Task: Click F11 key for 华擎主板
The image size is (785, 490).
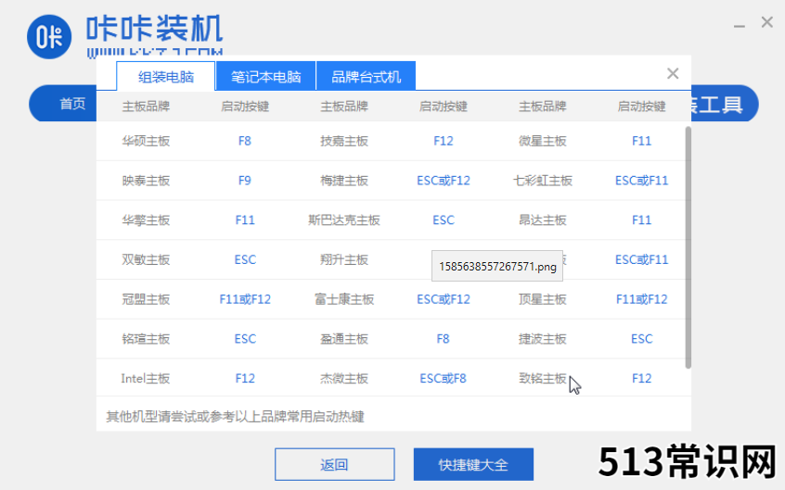Action: (245, 220)
